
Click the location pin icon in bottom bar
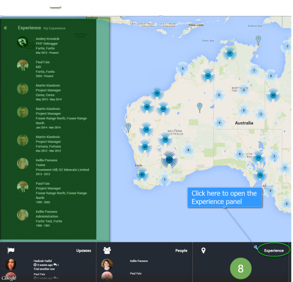(x=204, y=250)
